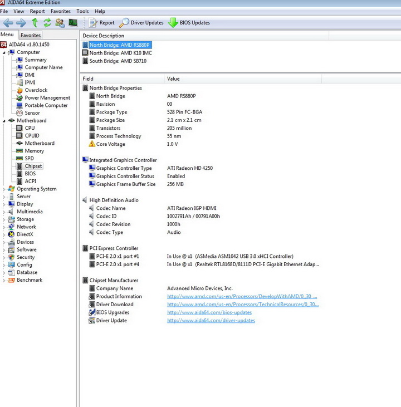Click the AIDA64 v1.80.1450 root icon

3,45
